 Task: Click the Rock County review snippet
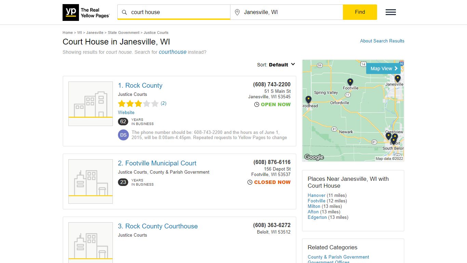pos(209,135)
